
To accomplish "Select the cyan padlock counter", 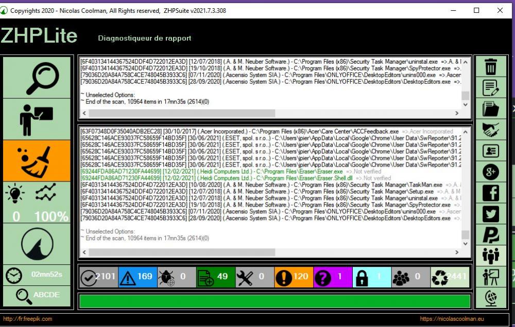I will 372,277.
